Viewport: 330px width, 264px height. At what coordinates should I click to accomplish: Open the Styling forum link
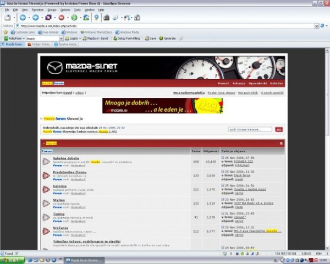[59, 200]
